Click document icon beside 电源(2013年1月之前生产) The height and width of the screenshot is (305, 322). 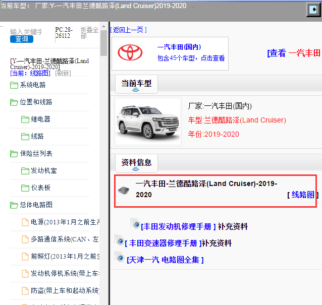(x=25, y=222)
